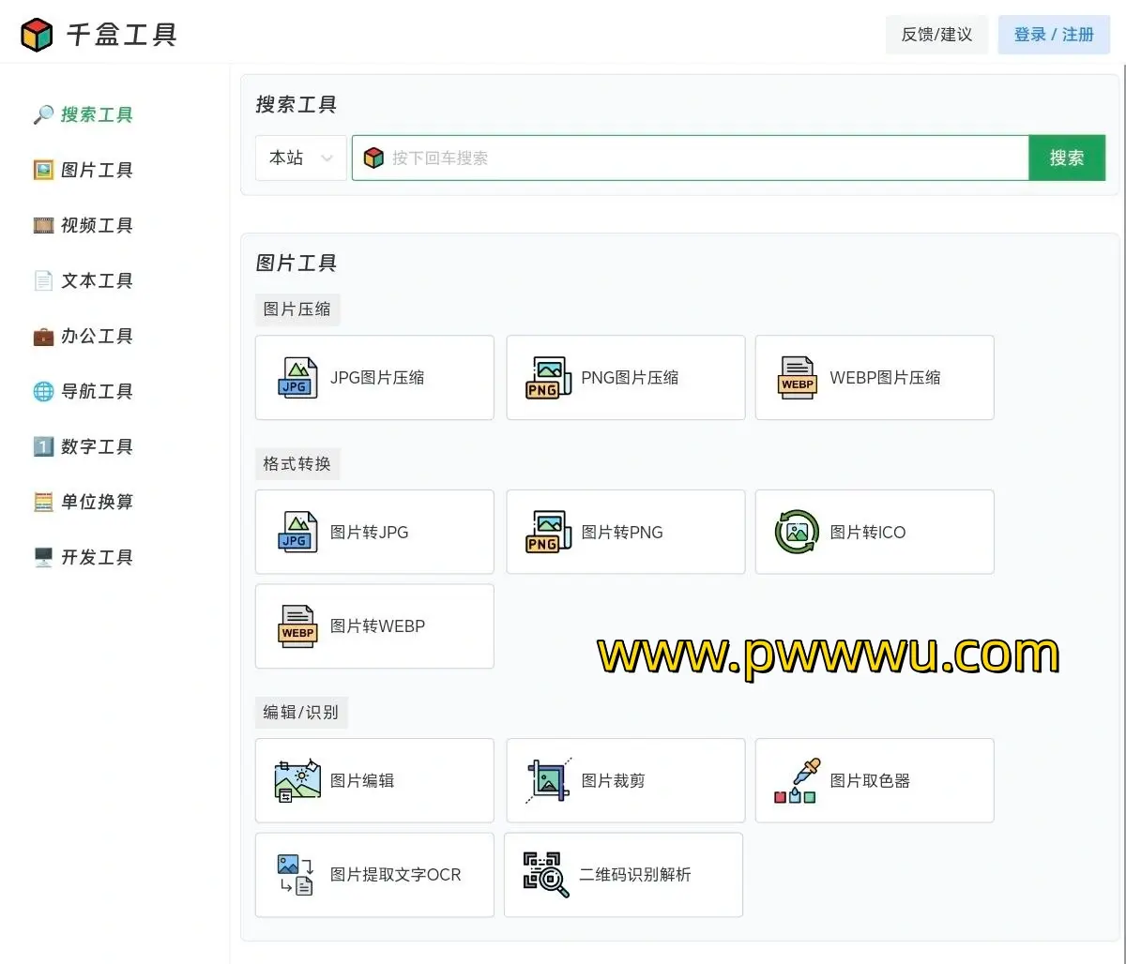Screen dimensions: 1126x964
Task: Open the PNG图片压缩 tool icon
Action: 548,378
